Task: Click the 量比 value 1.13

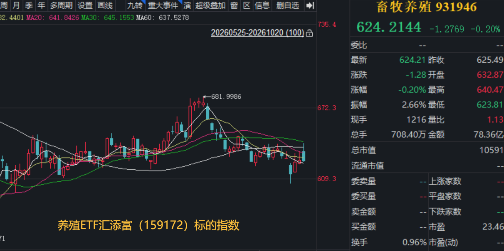Action: (495, 119)
